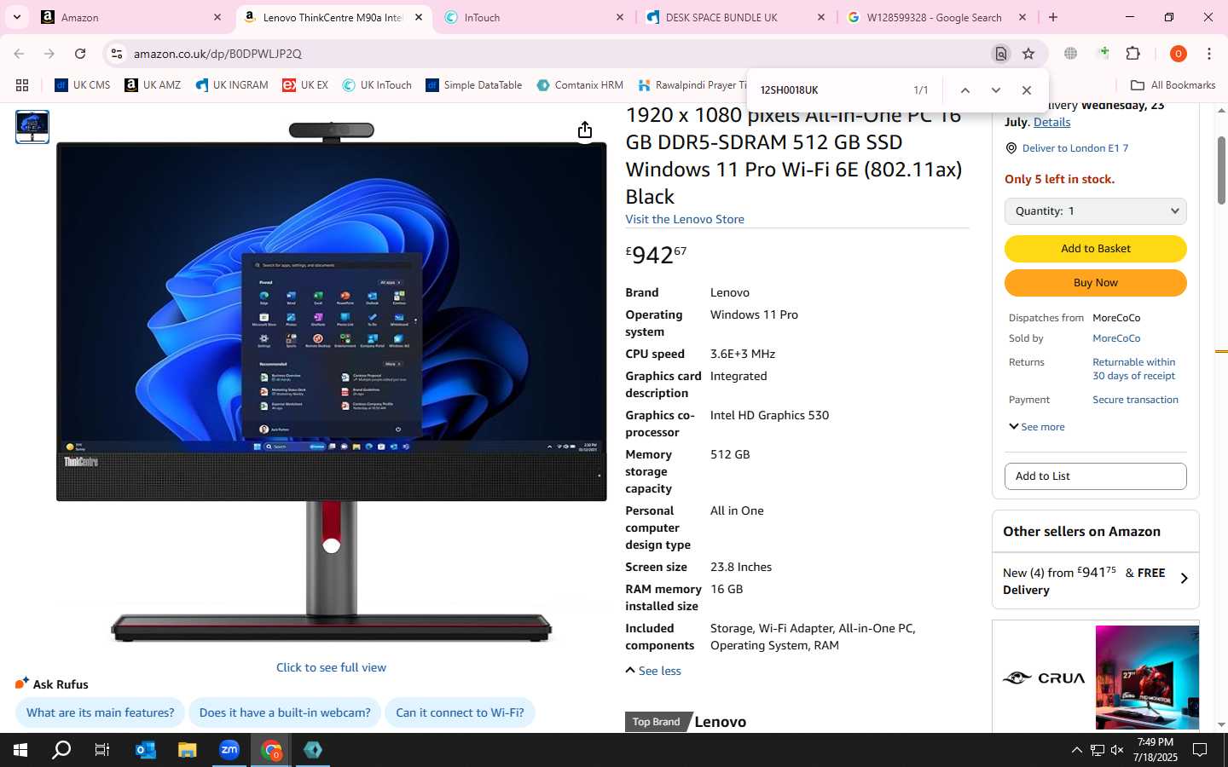Open the bookmarks apps grid icon
1228x767 pixels.
point(22,85)
